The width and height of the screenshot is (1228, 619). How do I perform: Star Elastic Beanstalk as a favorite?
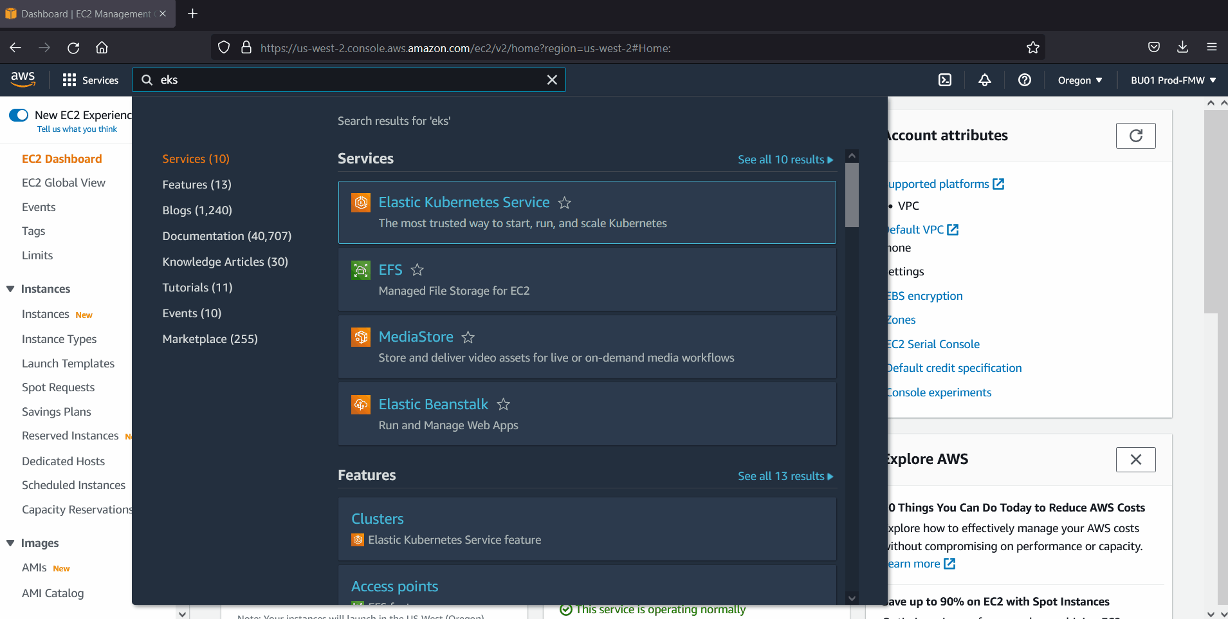504,405
